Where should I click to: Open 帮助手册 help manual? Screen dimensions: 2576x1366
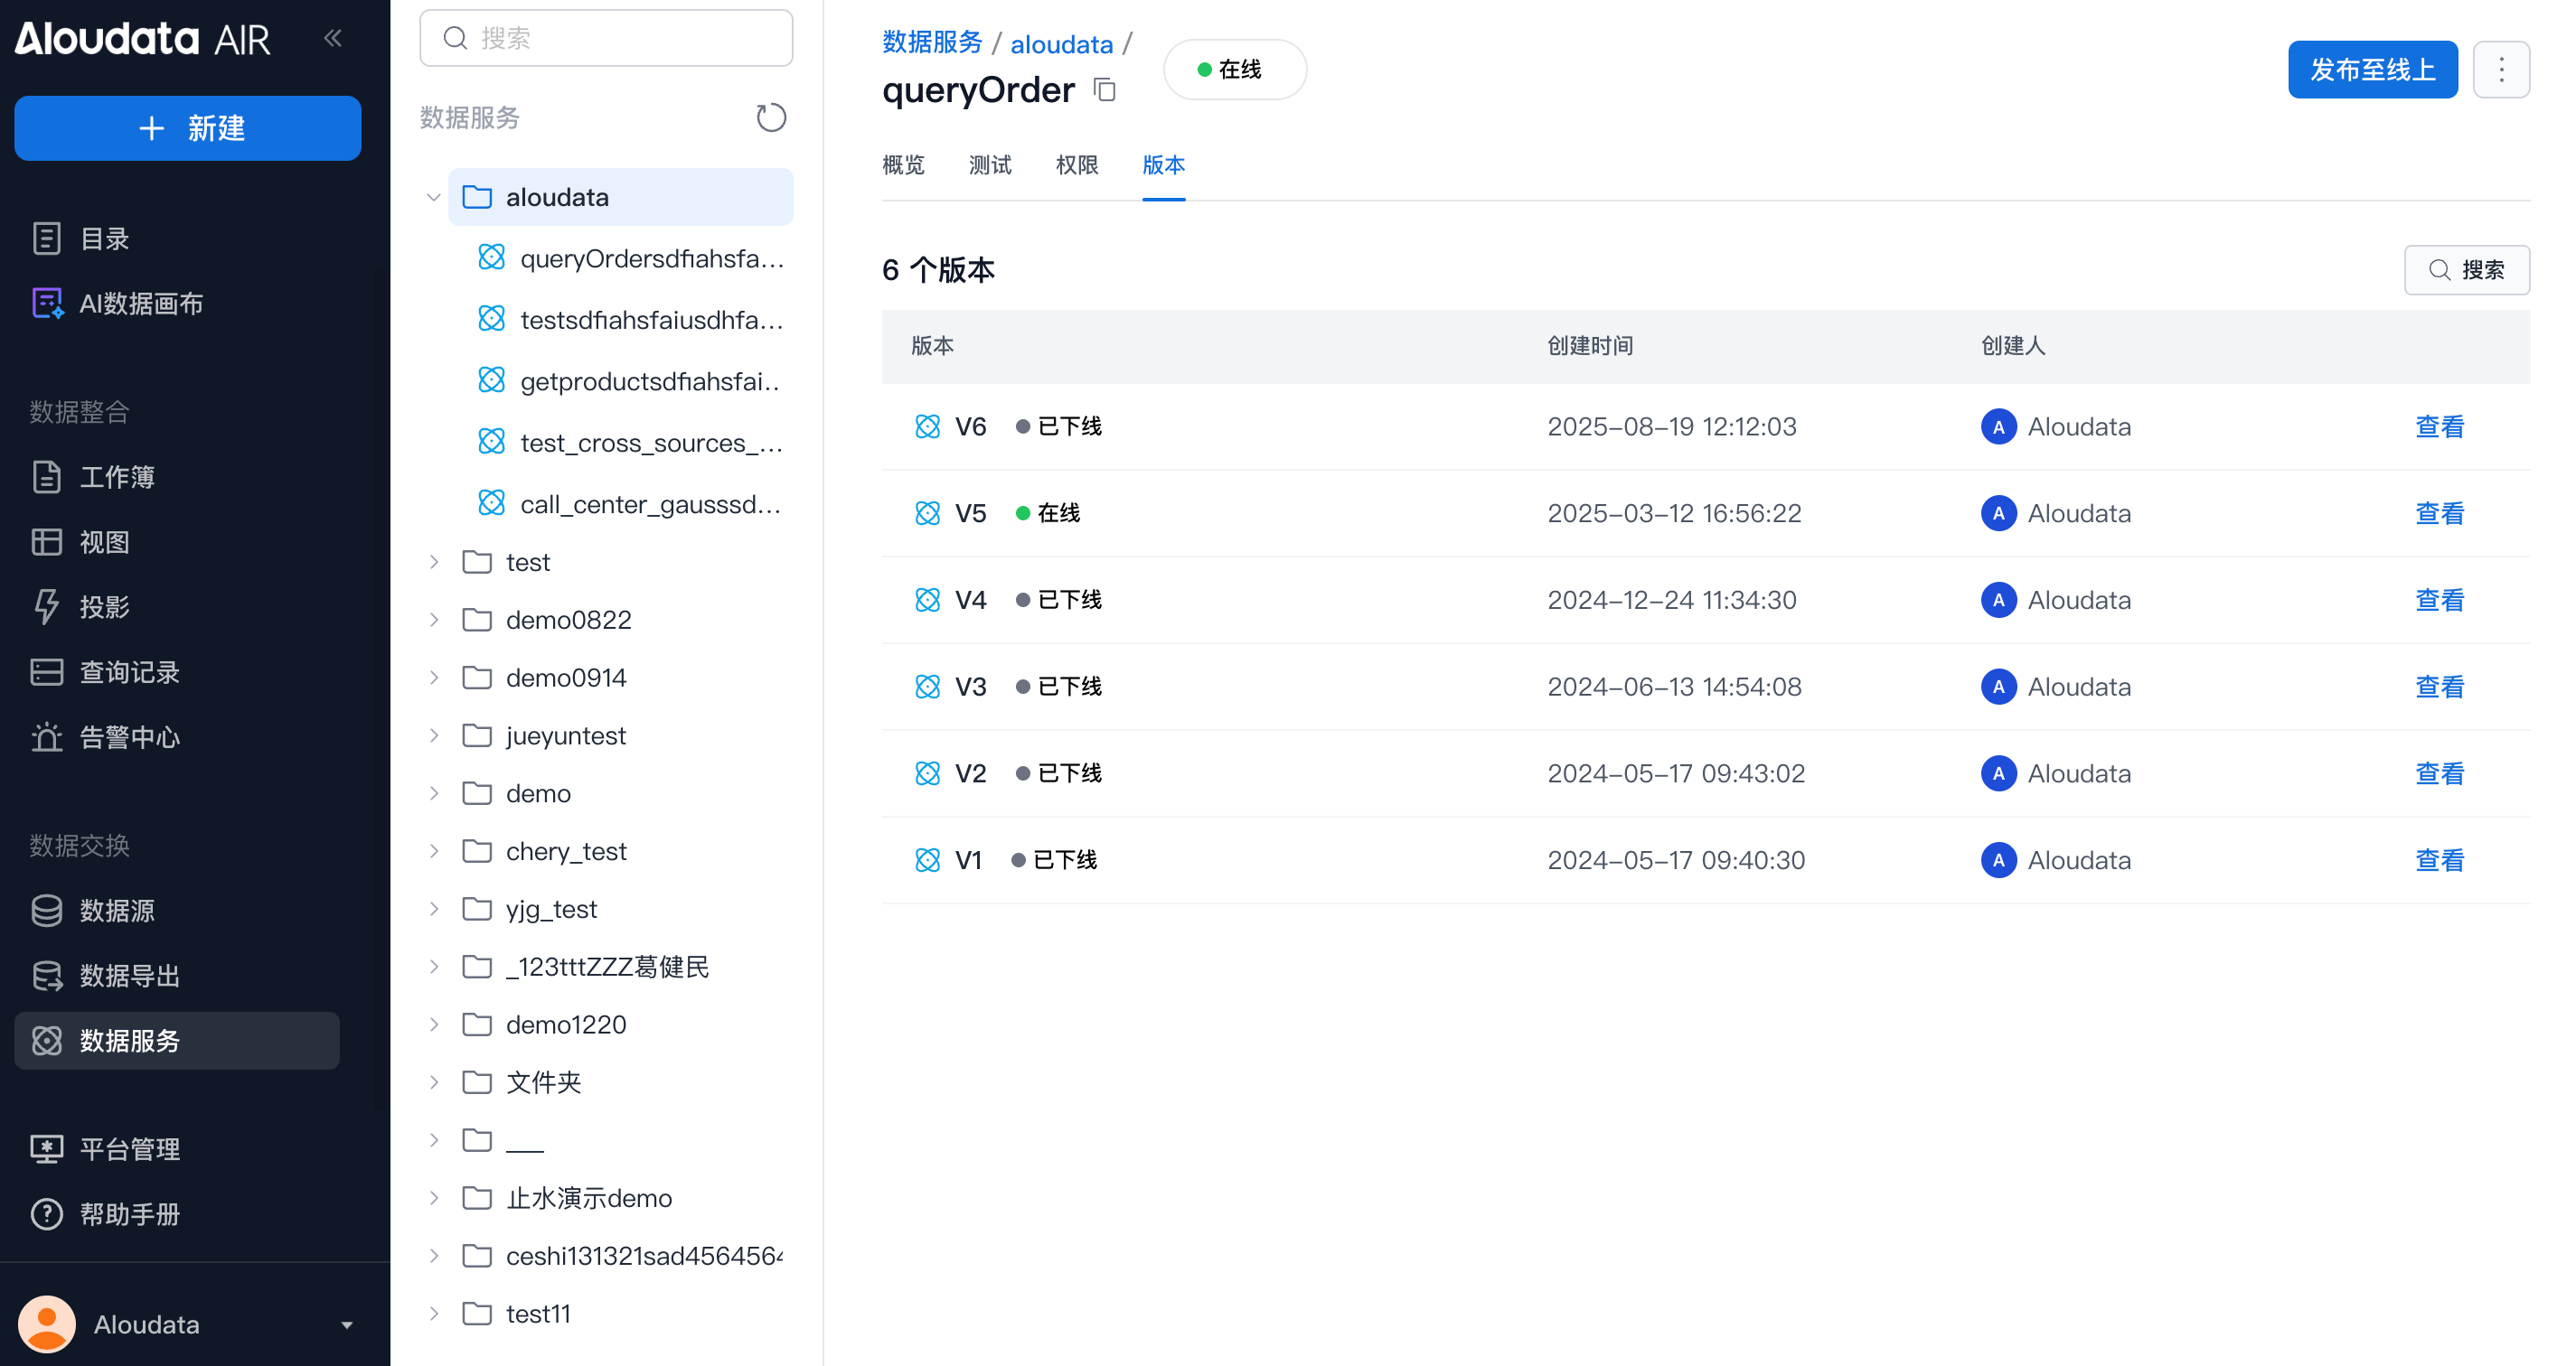[x=129, y=1214]
